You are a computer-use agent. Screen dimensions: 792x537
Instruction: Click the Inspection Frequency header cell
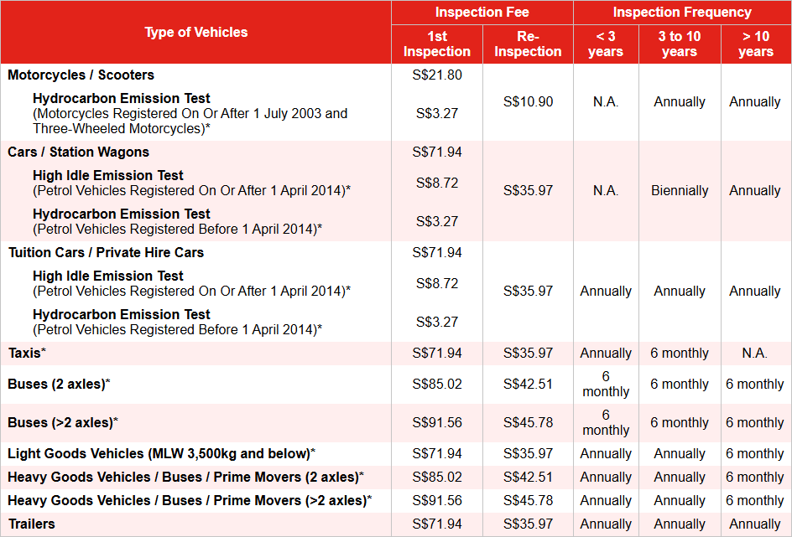pyautogui.click(x=681, y=13)
